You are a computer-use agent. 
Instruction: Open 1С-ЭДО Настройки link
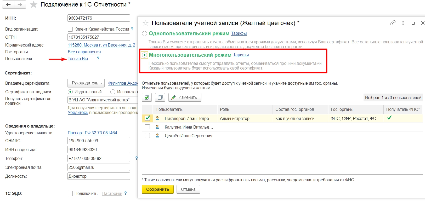click(112, 193)
